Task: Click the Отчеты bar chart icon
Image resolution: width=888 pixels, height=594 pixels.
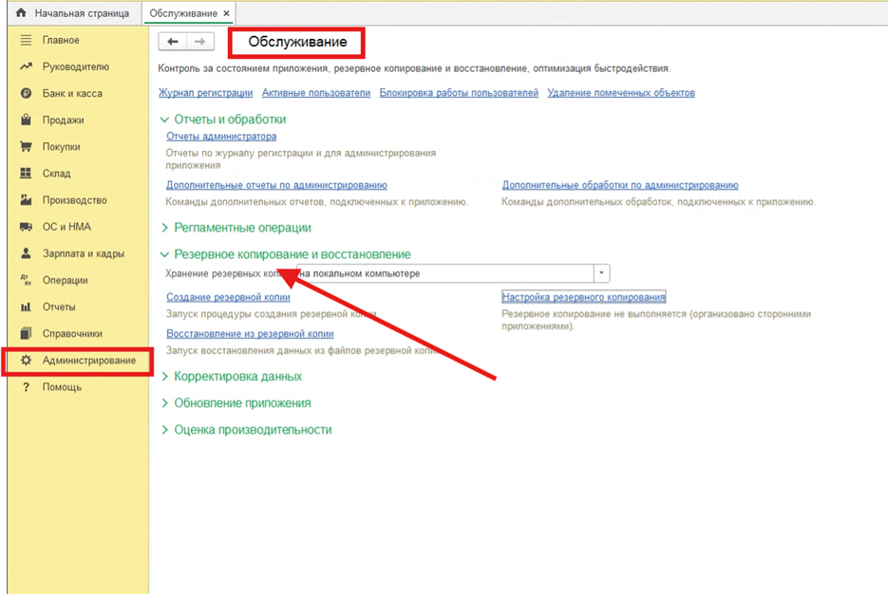Action: point(26,307)
